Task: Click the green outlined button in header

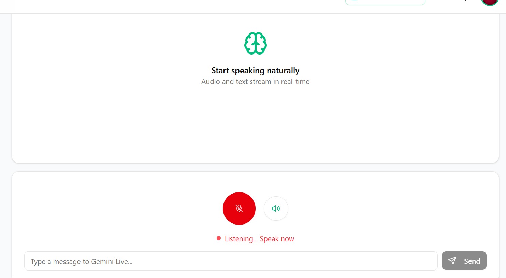Action: coord(385,2)
